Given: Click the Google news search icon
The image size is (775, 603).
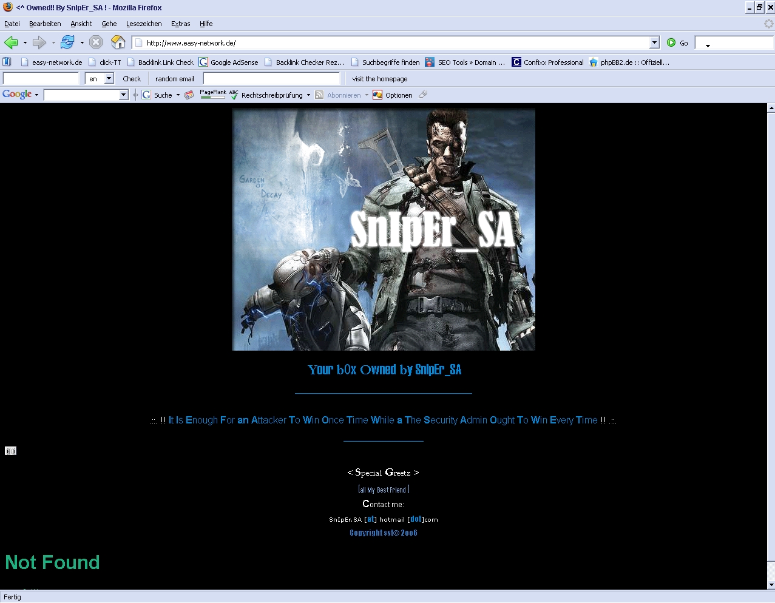Looking at the screenshot, I should coord(189,95).
